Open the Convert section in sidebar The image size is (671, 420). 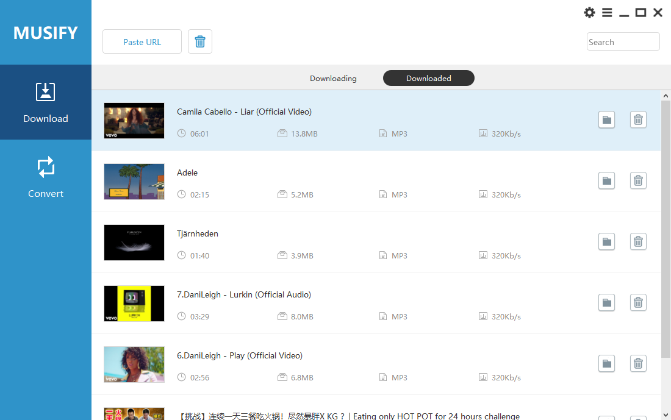[45, 177]
